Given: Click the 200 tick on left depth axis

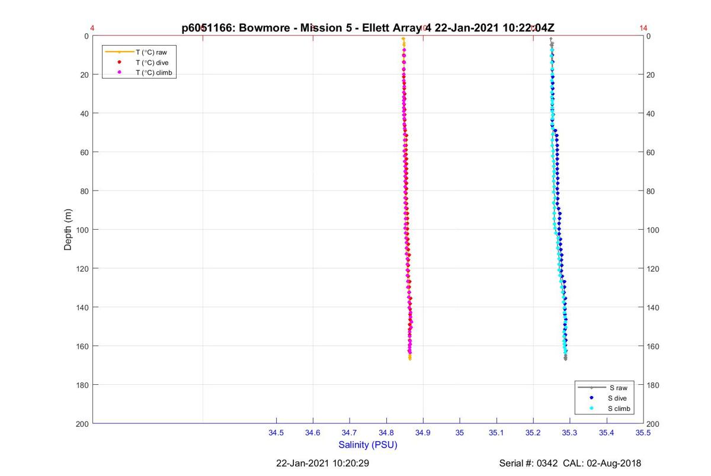Looking at the screenshot, I should 82,423.
